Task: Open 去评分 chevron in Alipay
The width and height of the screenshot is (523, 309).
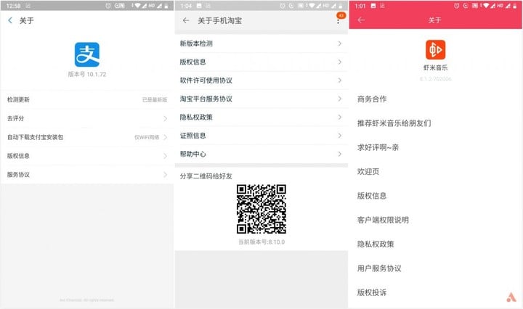Action: click(x=165, y=118)
